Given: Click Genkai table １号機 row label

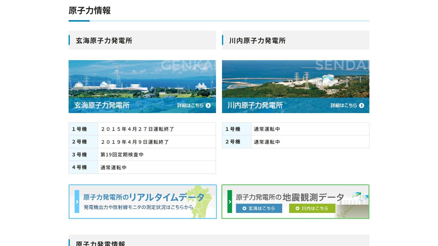Looking at the screenshot, I should point(83,129).
